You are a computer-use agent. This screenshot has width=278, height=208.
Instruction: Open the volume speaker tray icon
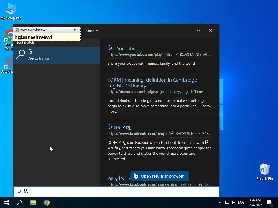(233, 203)
